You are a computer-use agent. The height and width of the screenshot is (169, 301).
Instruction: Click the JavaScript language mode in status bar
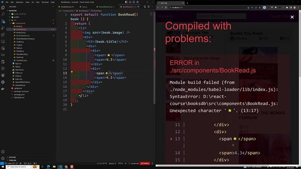tap(135, 163)
